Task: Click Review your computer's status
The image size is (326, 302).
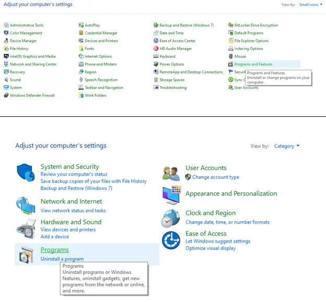Action: [74, 174]
